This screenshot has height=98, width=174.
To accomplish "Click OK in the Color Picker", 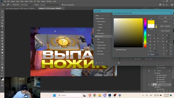I will click(165, 17).
